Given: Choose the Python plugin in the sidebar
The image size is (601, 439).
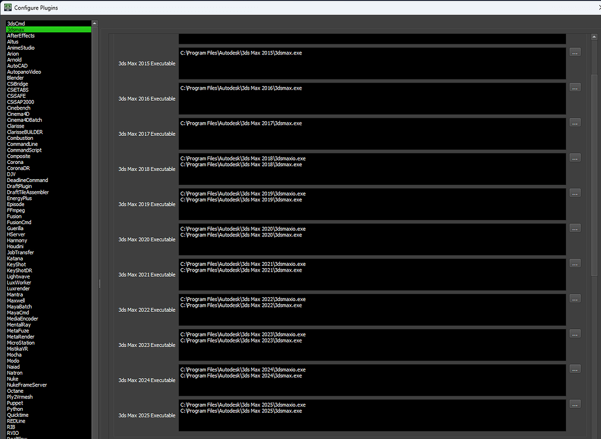Looking at the screenshot, I should click(x=15, y=409).
